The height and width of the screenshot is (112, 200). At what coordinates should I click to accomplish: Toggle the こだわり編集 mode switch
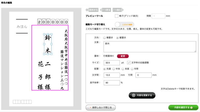[124, 24]
